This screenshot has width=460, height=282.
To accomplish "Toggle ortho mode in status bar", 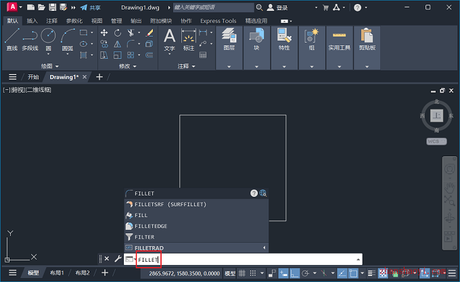I will (294, 273).
